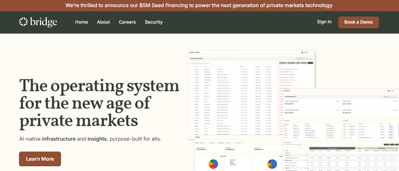Navigate to Careers in the top menu
The height and width of the screenshot is (171, 399).
coord(127,22)
